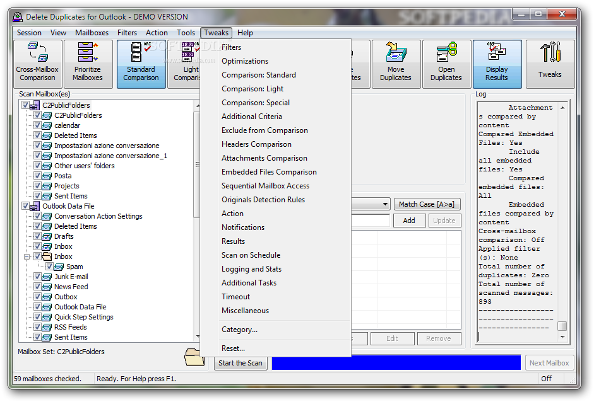Select Scan on Schedule menu item

(x=251, y=255)
